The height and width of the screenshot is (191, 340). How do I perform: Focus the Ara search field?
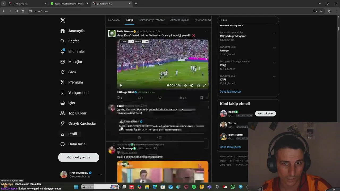(248, 20)
